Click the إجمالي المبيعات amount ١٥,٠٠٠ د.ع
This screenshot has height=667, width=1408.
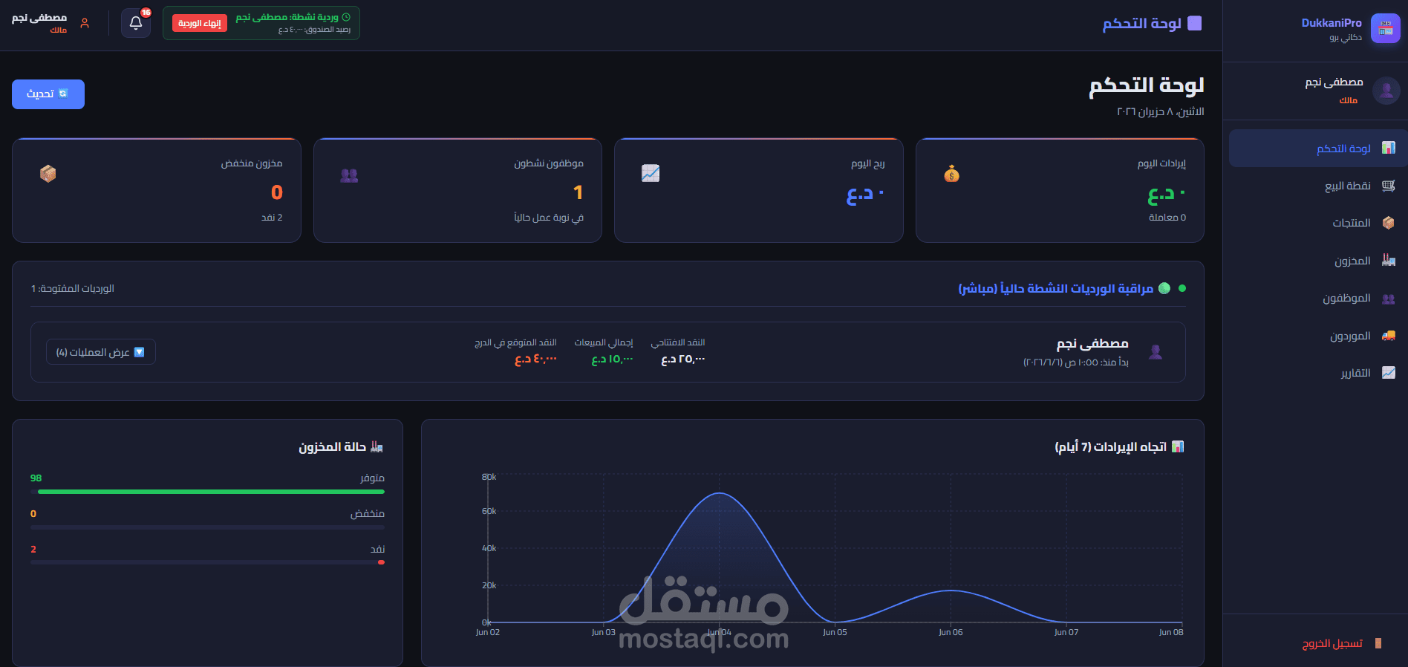(612, 359)
